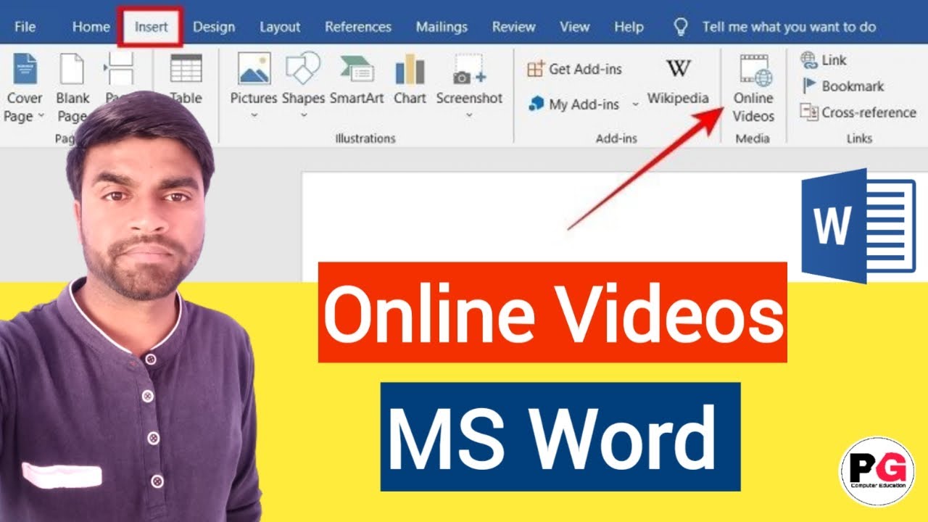Open the Help tab
The height and width of the screenshot is (522, 928).
629,27
